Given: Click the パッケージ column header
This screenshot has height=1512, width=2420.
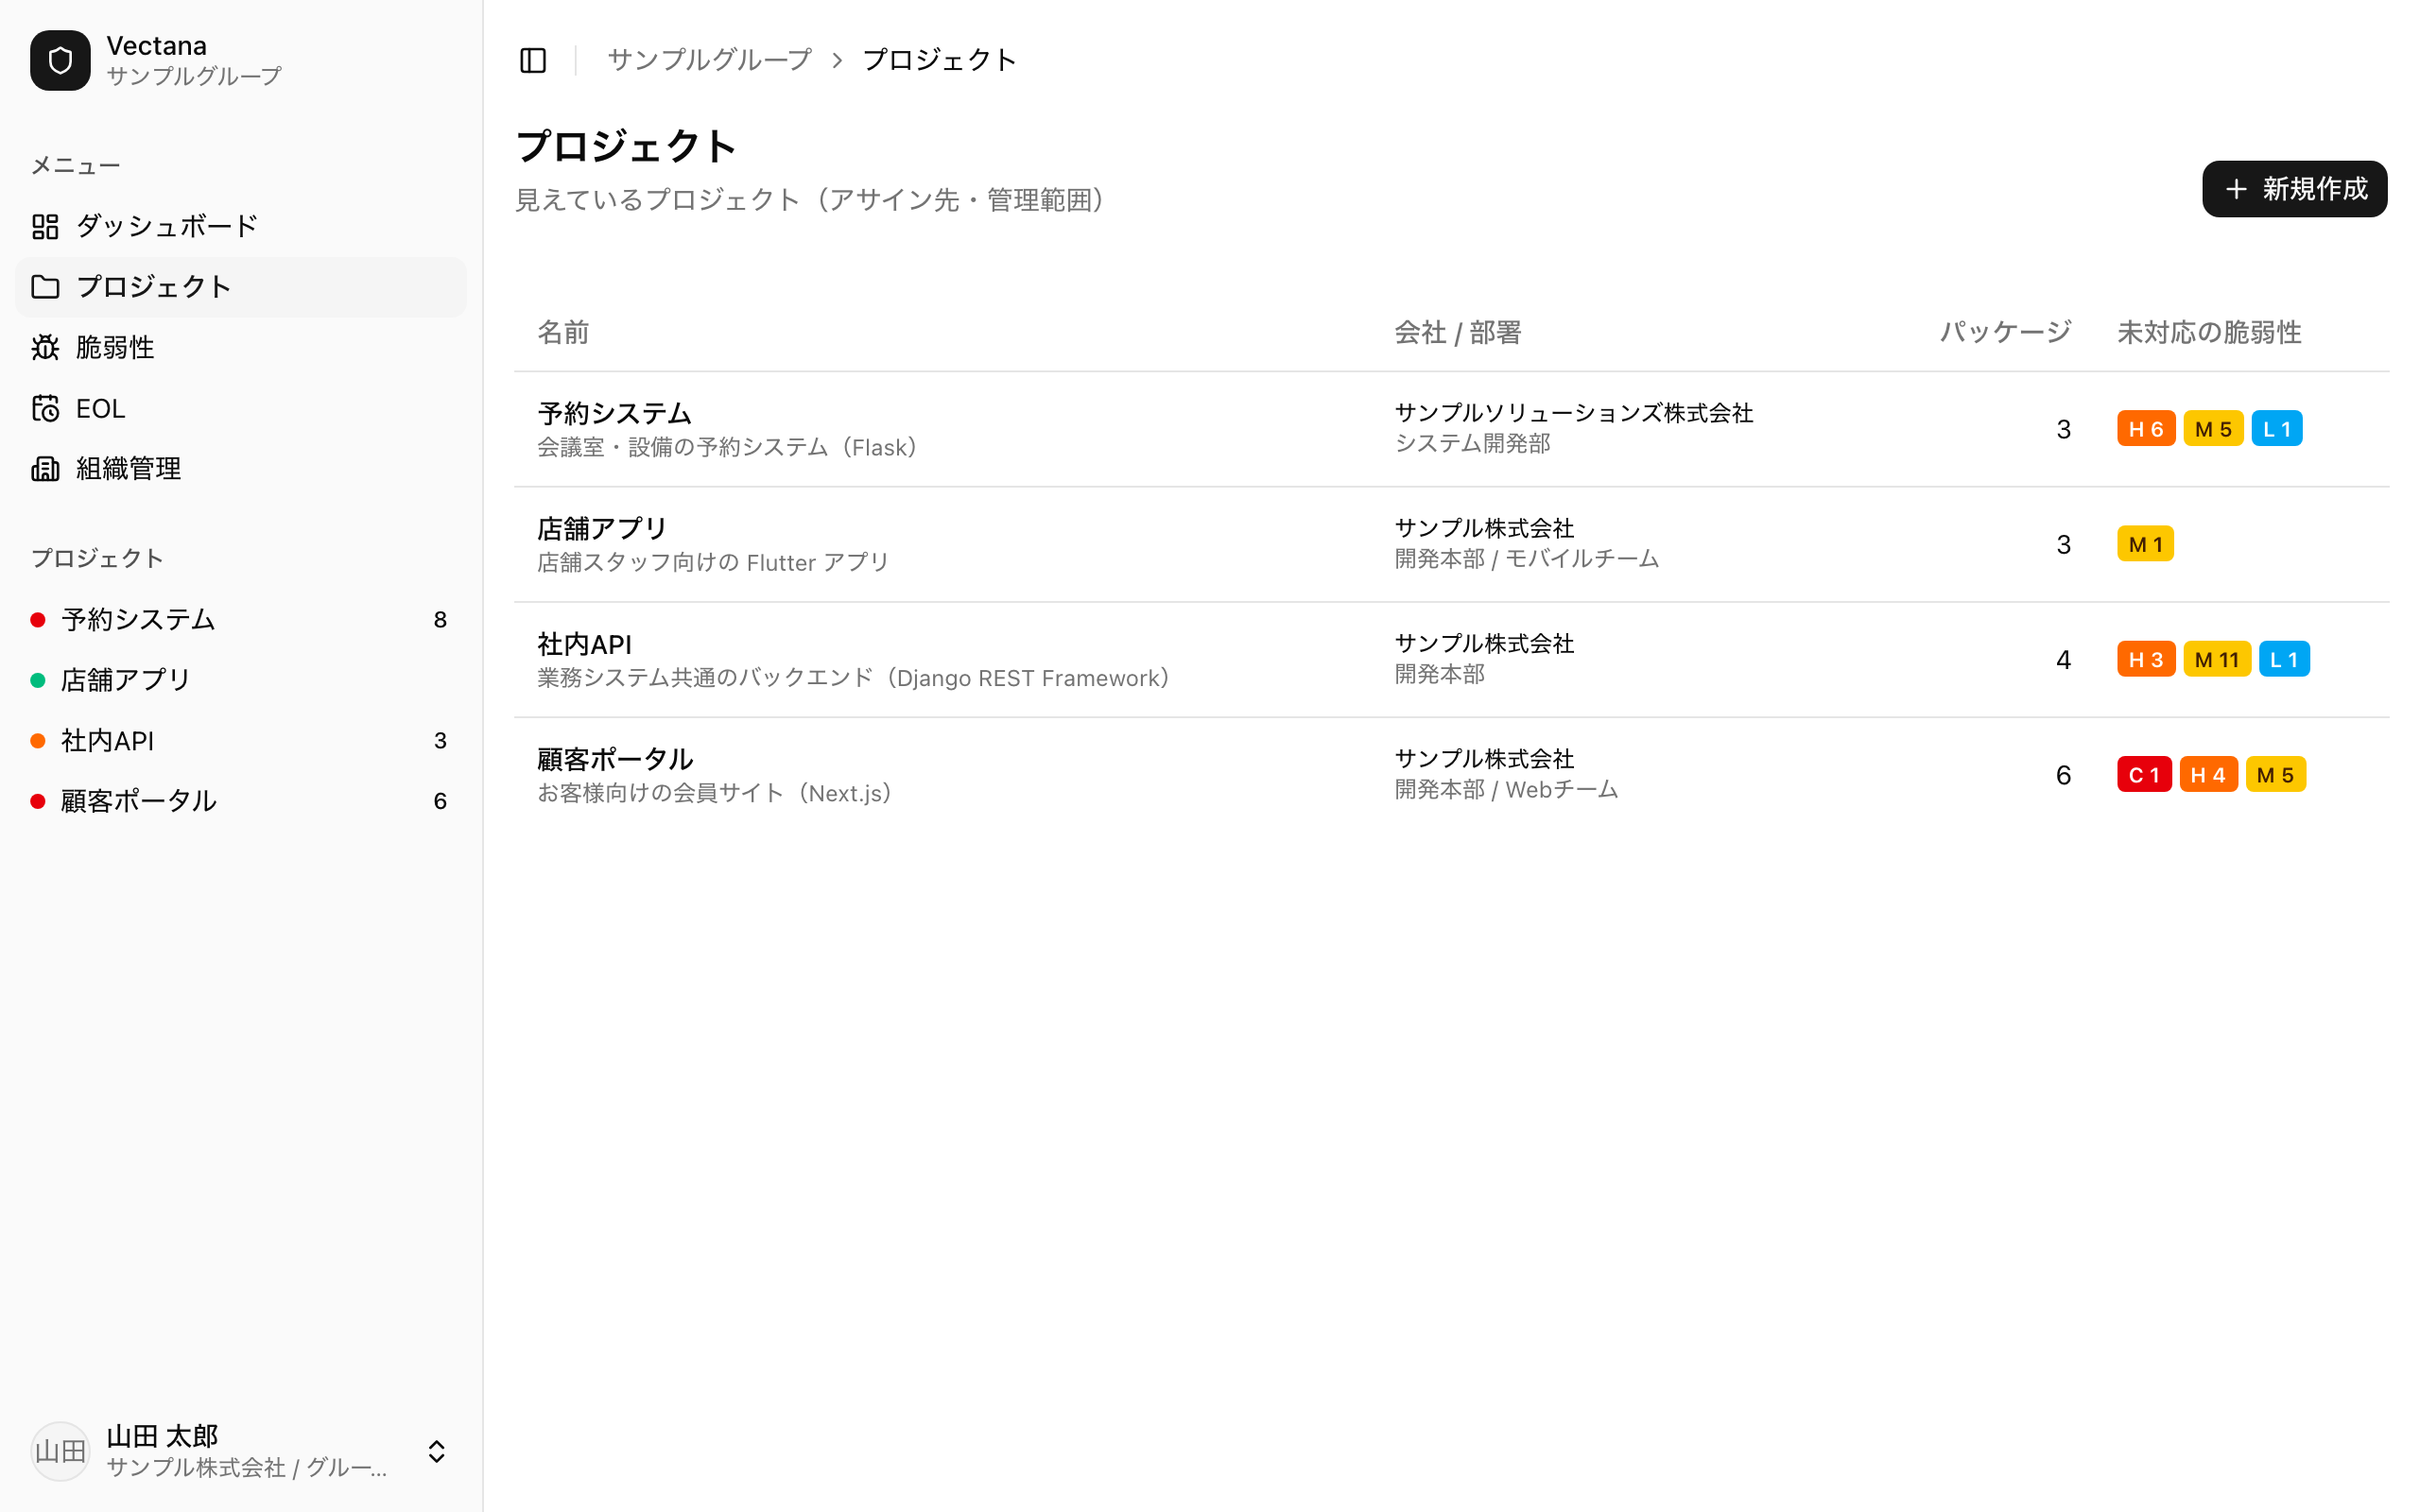Looking at the screenshot, I should [x=2005, y=332].
